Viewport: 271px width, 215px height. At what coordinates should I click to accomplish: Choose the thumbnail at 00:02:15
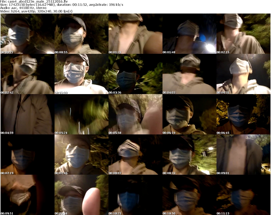pyautogui.click(x=243, y=34)
